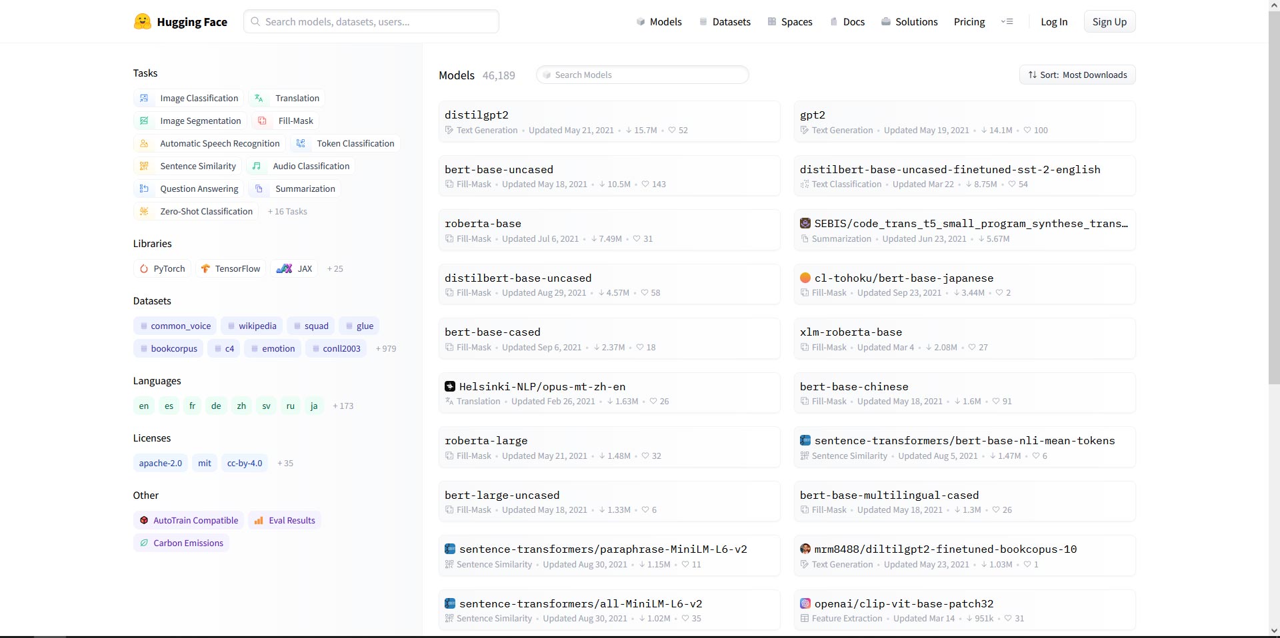The height and width of the screenshot is (638, 1280).
Task: Click the cl-tohoku orange avatar
Action: (x=805, y=278)
